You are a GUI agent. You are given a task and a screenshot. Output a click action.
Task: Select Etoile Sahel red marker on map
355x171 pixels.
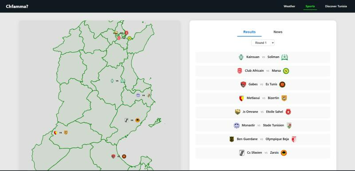[x=126, y=33]
